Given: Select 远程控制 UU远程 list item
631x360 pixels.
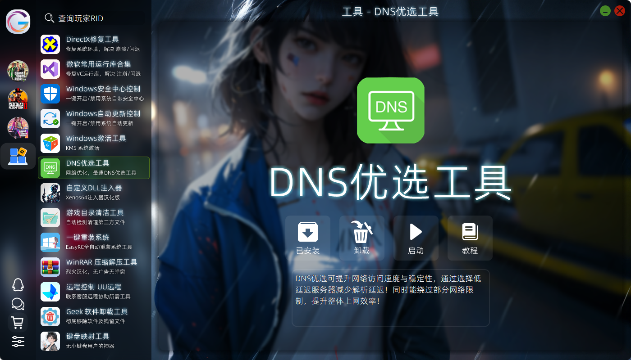Looking at the screenshot, I should coord(94,292).
